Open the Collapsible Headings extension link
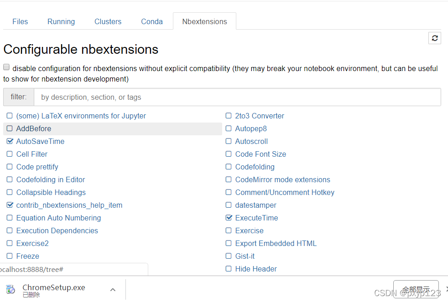This screenshot has width=448, height=302. (51, 192)
